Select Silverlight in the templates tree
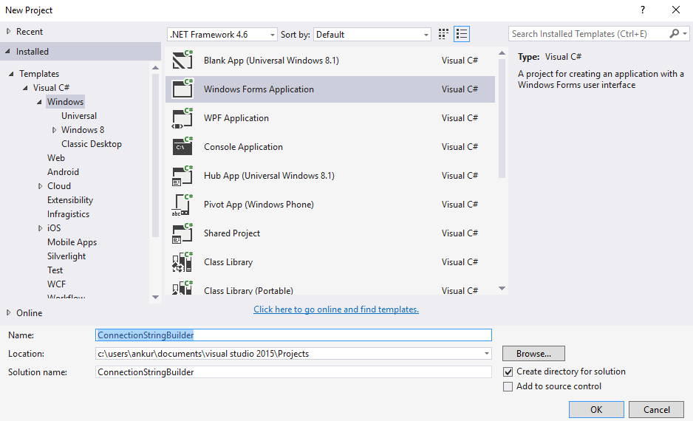The height and width of the screenshot is (421, 693). [x=66, y=256]
